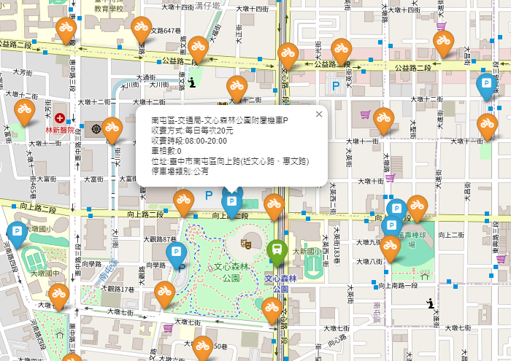Select bike marker left of 林新醫院

tap(24, 112)
